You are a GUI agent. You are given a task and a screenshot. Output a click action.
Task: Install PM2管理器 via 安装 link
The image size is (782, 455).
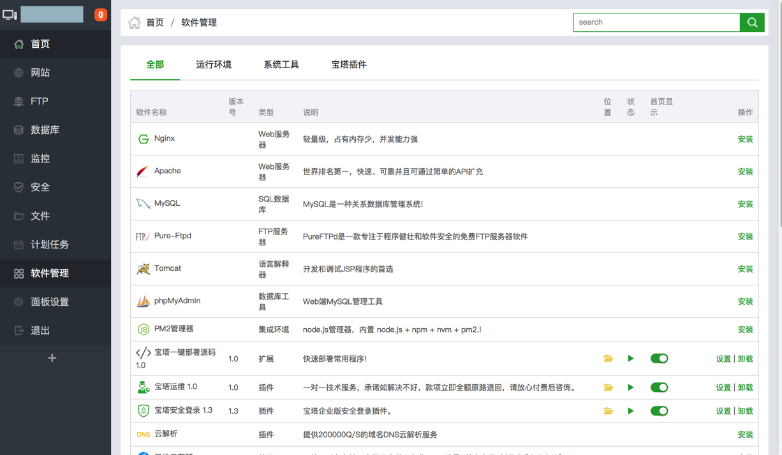[745, 329]
